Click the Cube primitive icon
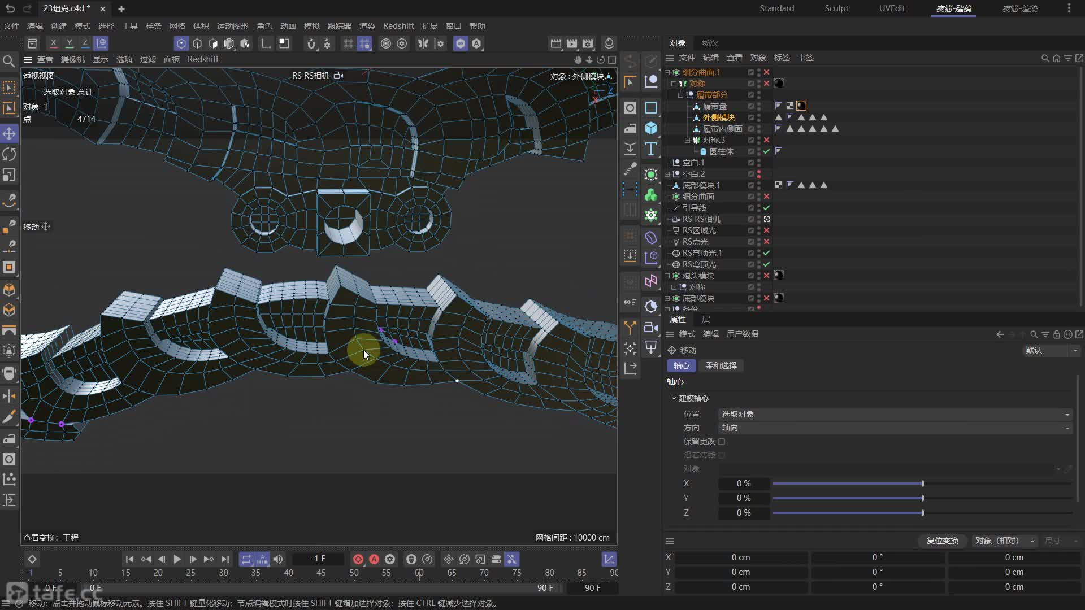1085x610 pixels. (x=651, y=128)
